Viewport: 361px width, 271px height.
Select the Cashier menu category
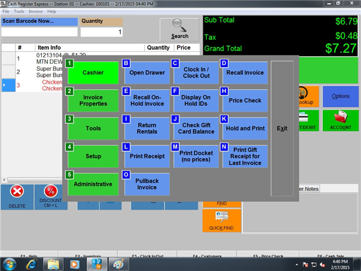click(93, 72)
